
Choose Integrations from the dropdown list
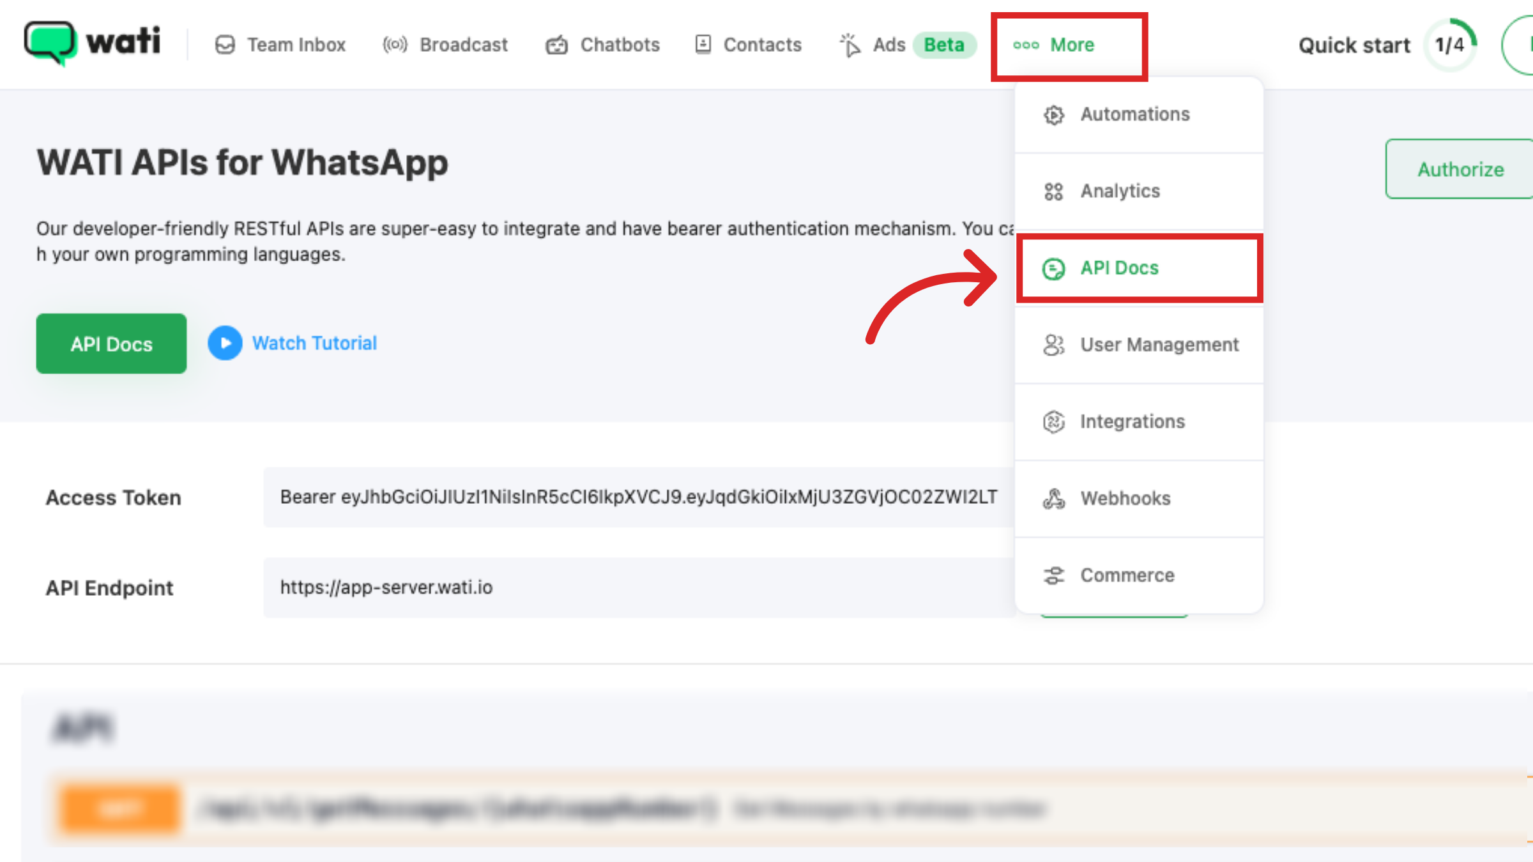(1133, 421)
